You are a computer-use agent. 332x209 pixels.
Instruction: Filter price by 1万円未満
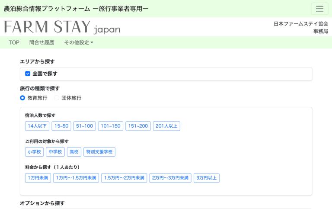(x=38, y=178)
